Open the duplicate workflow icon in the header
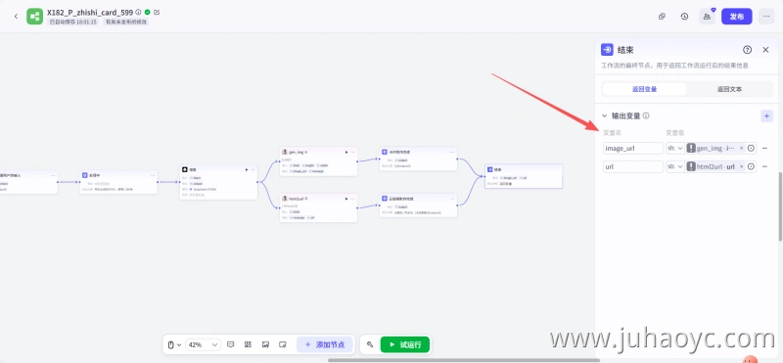Viewport: 783px width, 363px height. [662, 17]
